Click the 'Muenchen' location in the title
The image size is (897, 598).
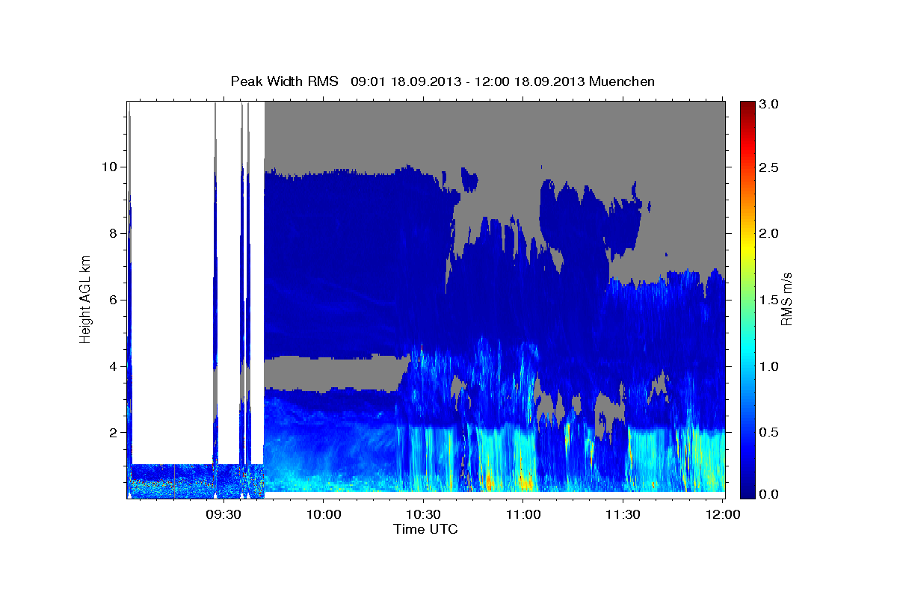(x=622, y=81)
